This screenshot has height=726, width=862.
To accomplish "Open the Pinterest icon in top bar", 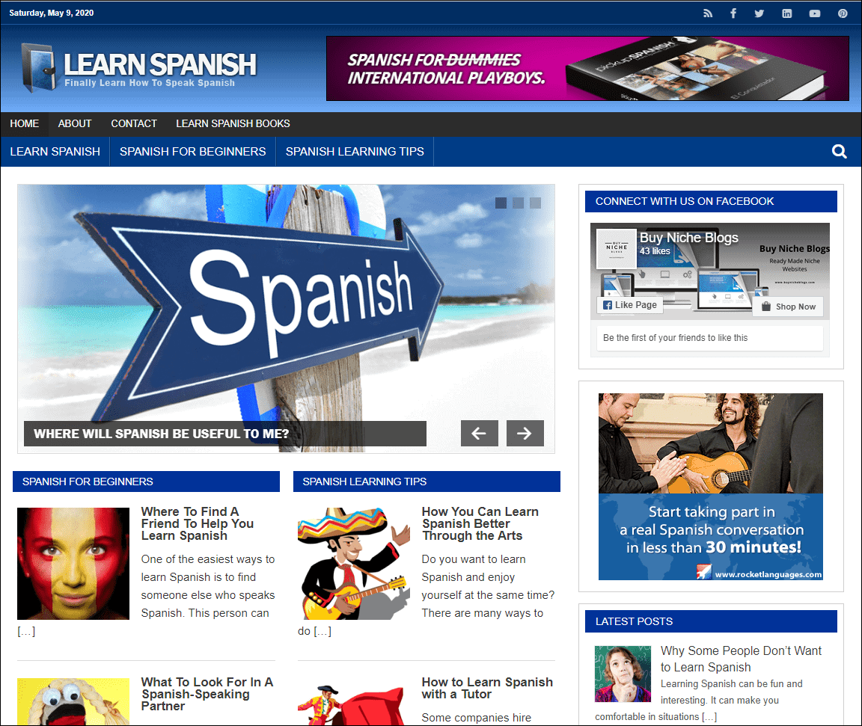I will pyautogui.click(x=843, y=13).
